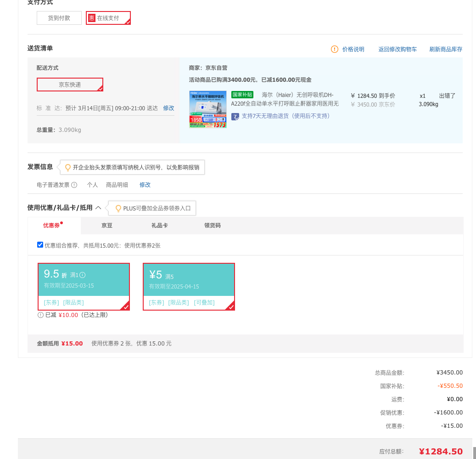
Task: Click the 运费 ¥0.00 value
Action: (455, 399)
